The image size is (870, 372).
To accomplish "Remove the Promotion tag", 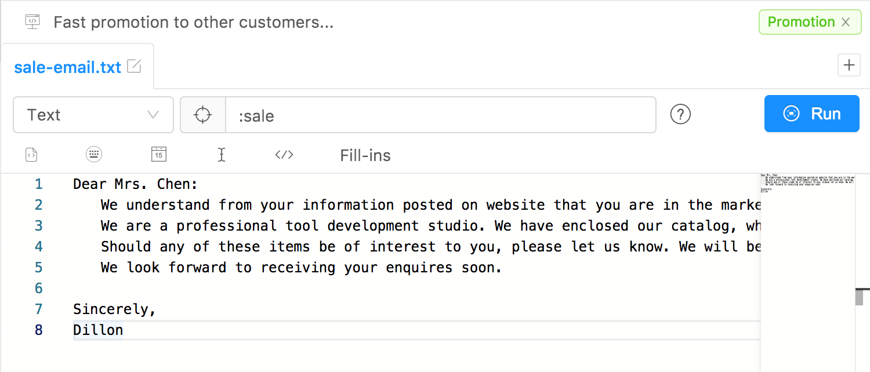I will tap(846, 22).
